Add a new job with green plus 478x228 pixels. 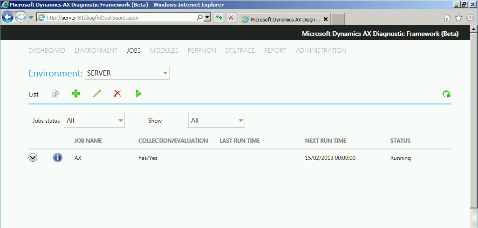coord(76,94)
